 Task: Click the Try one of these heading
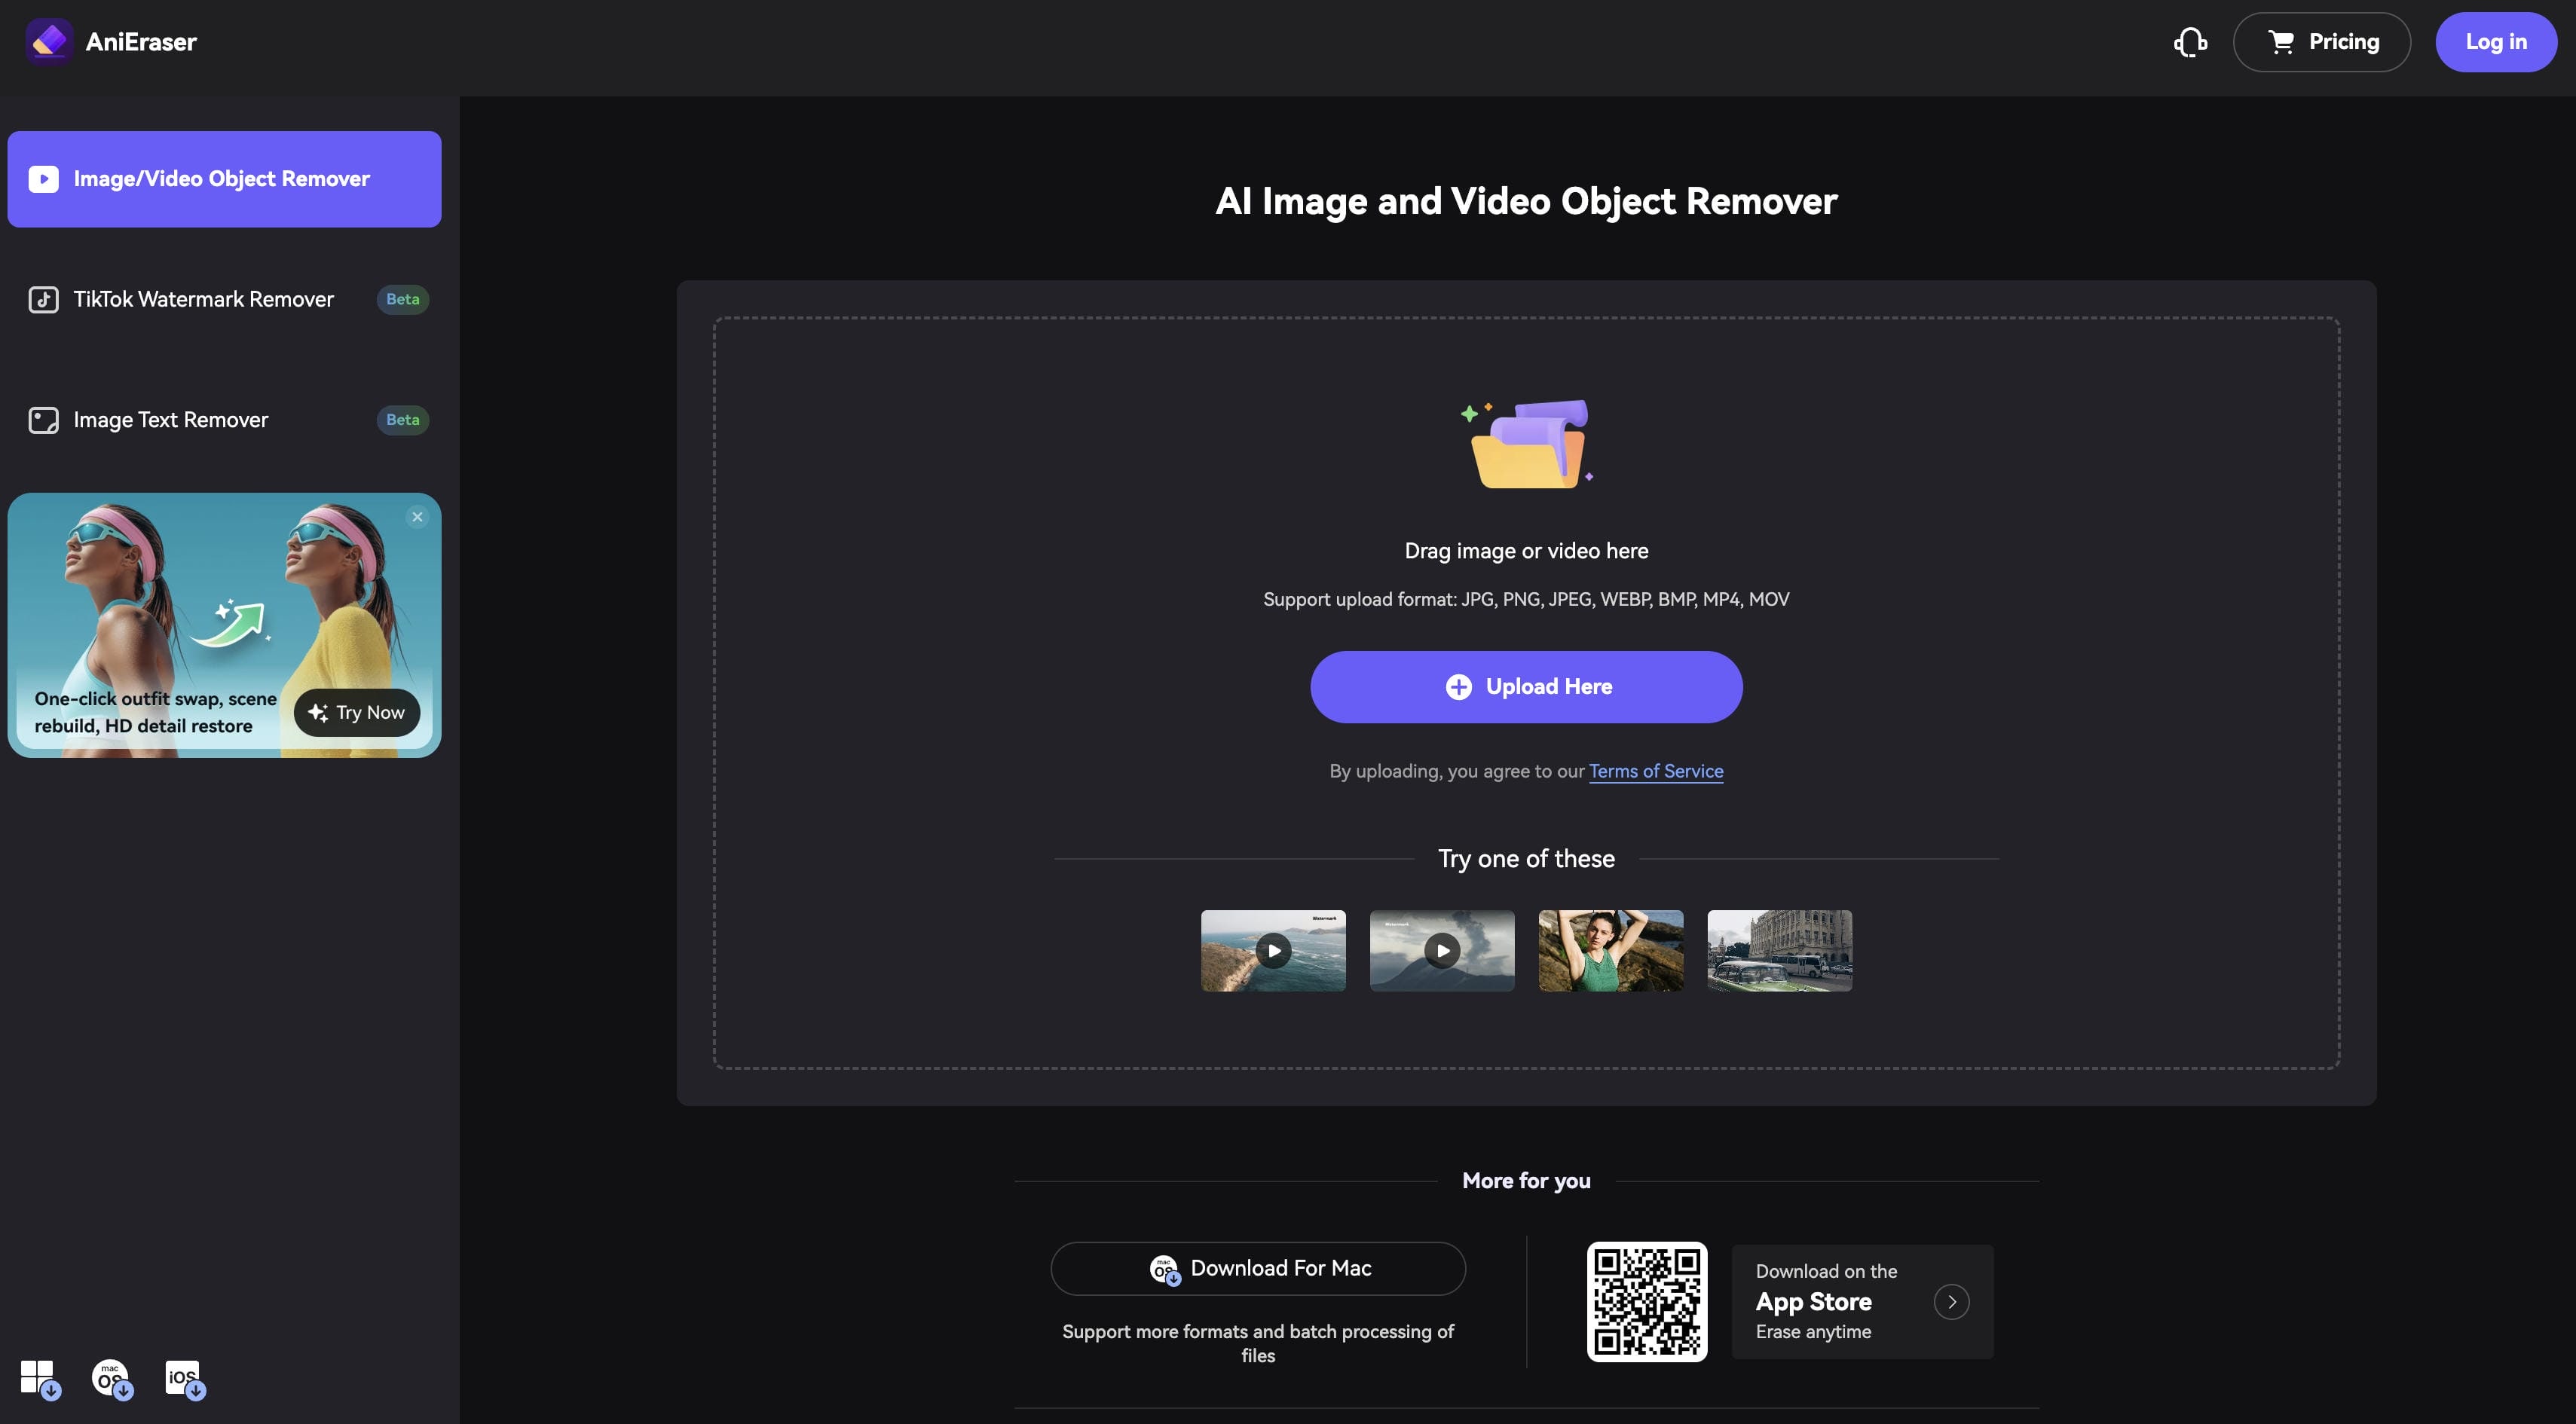tap(1526, 859)
